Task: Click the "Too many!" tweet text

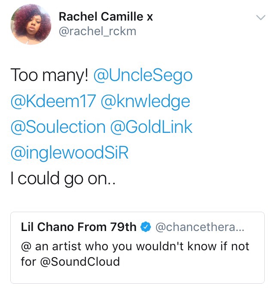Action: pyautogui.click(x=49, y=76)
